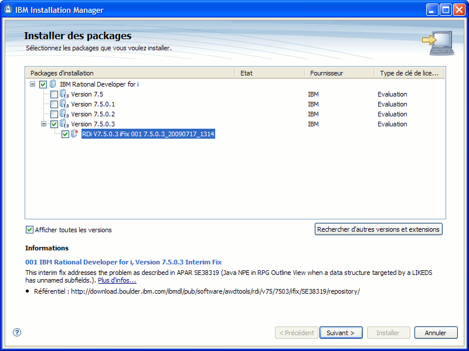Close the IBM Installation Manager window
This screenshot has height=351, width=469.
click(459, 10)
